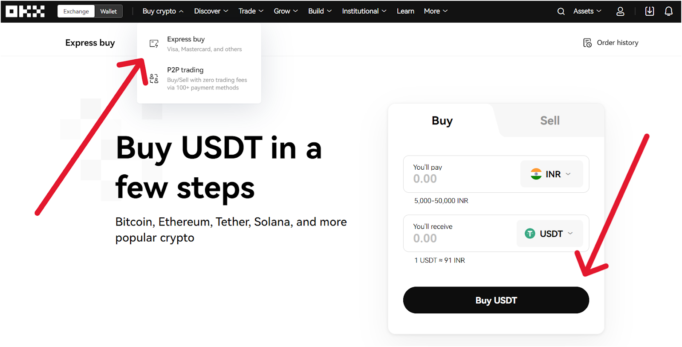The width and height of the screenshot is (682, 347).
Task: Switch to the Sell tab
Action: pyautogui.click(x=550, y=120)
